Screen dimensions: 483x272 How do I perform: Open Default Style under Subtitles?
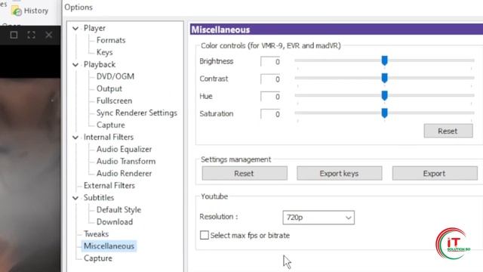[x=118, y=210]
